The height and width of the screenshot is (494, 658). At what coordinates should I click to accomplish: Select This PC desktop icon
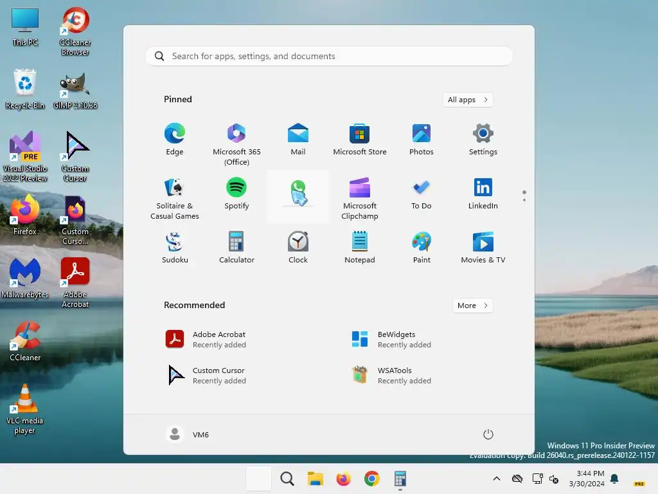pyautogui.click(x=25, y=27)
